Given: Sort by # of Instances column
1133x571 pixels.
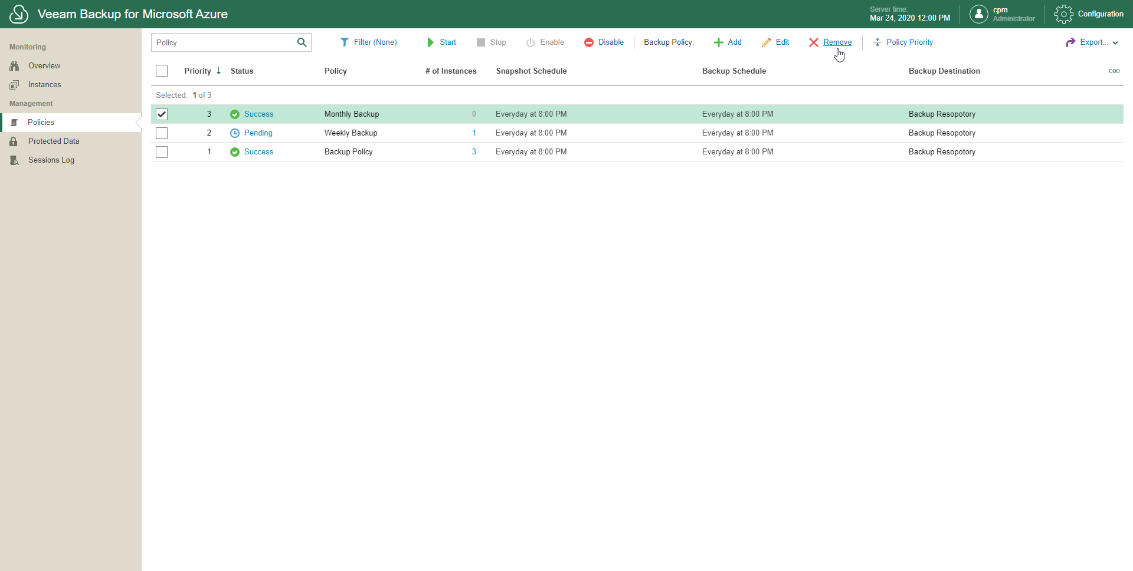Looking at the screenshot, I should point(451,71).
